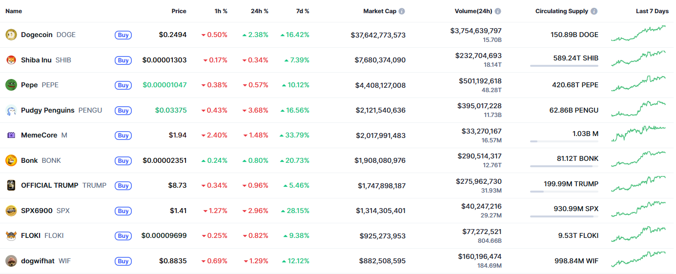This screenshot has width=676, height=274.
Task: Click SPX6900 circulating supply progress bar
Action: pyautogui.click(x=564, y=216)
